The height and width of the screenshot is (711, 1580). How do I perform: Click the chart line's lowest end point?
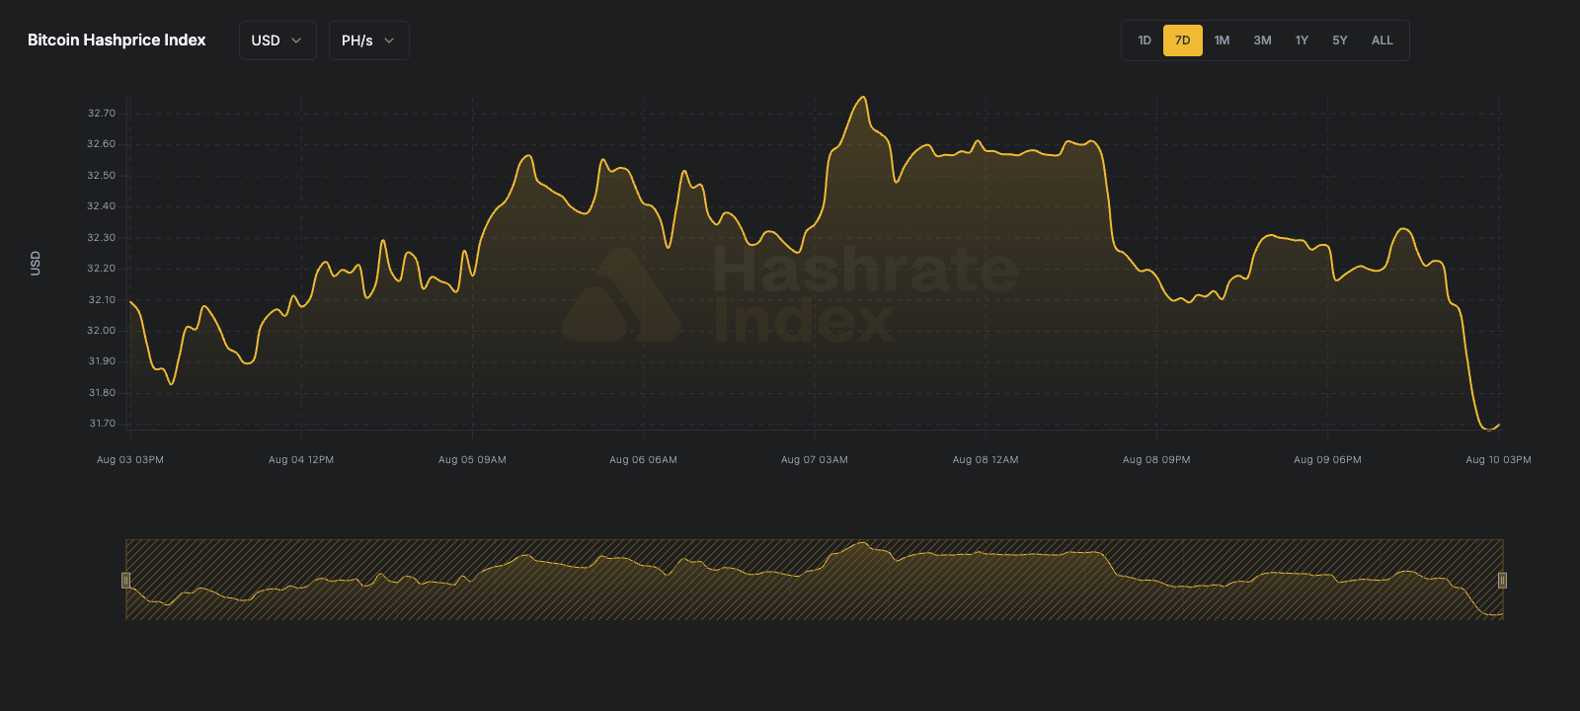(1489, 430)
